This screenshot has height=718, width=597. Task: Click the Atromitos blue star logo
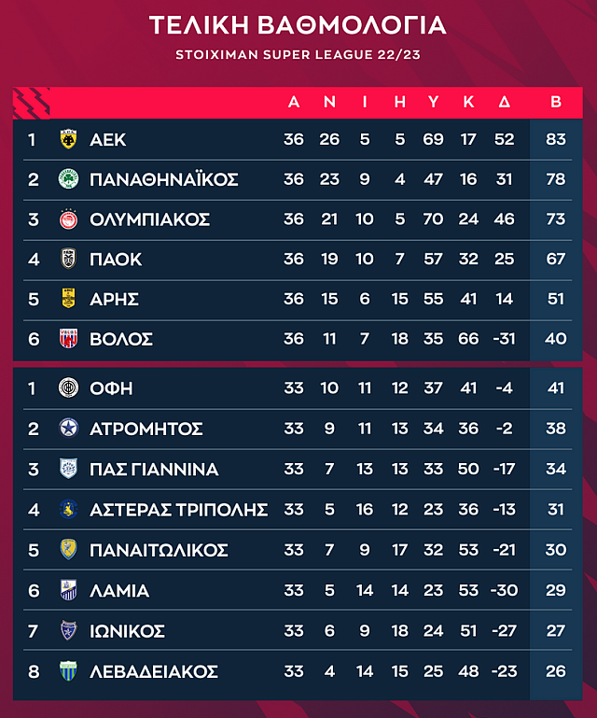[x=68, y=429]
